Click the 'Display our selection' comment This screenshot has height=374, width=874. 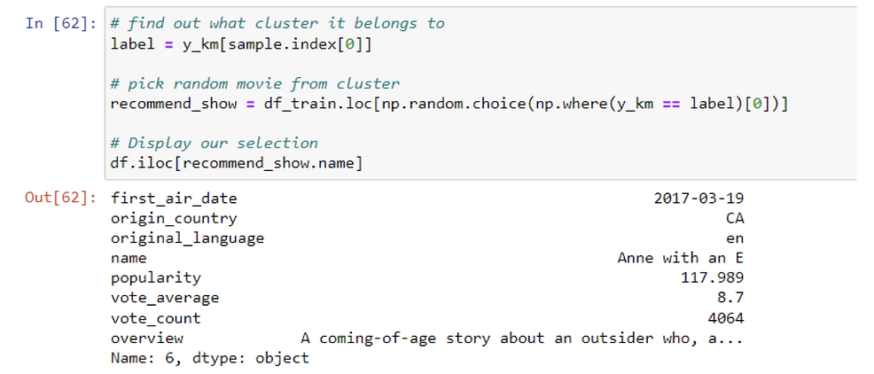click(214, 144)
